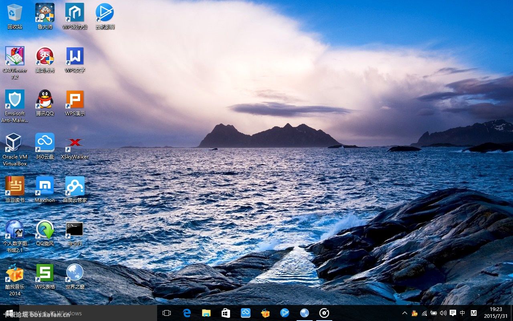The height and width of the screenshot is (321, 513).
Task: Open 酷我音乐 from the taskbar
Action: 265,313
